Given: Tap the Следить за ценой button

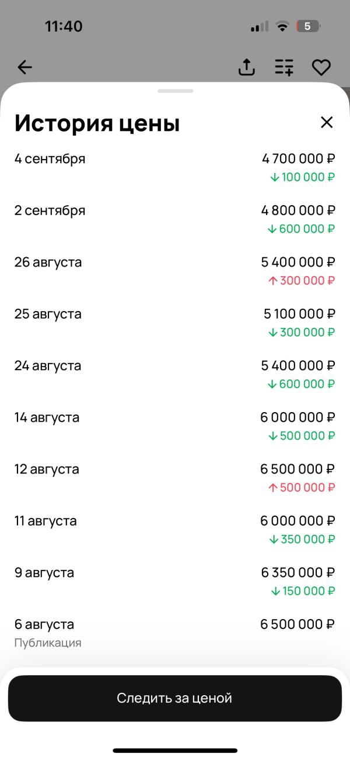Looking at the screenshot, I should click(x=174, y=698).
